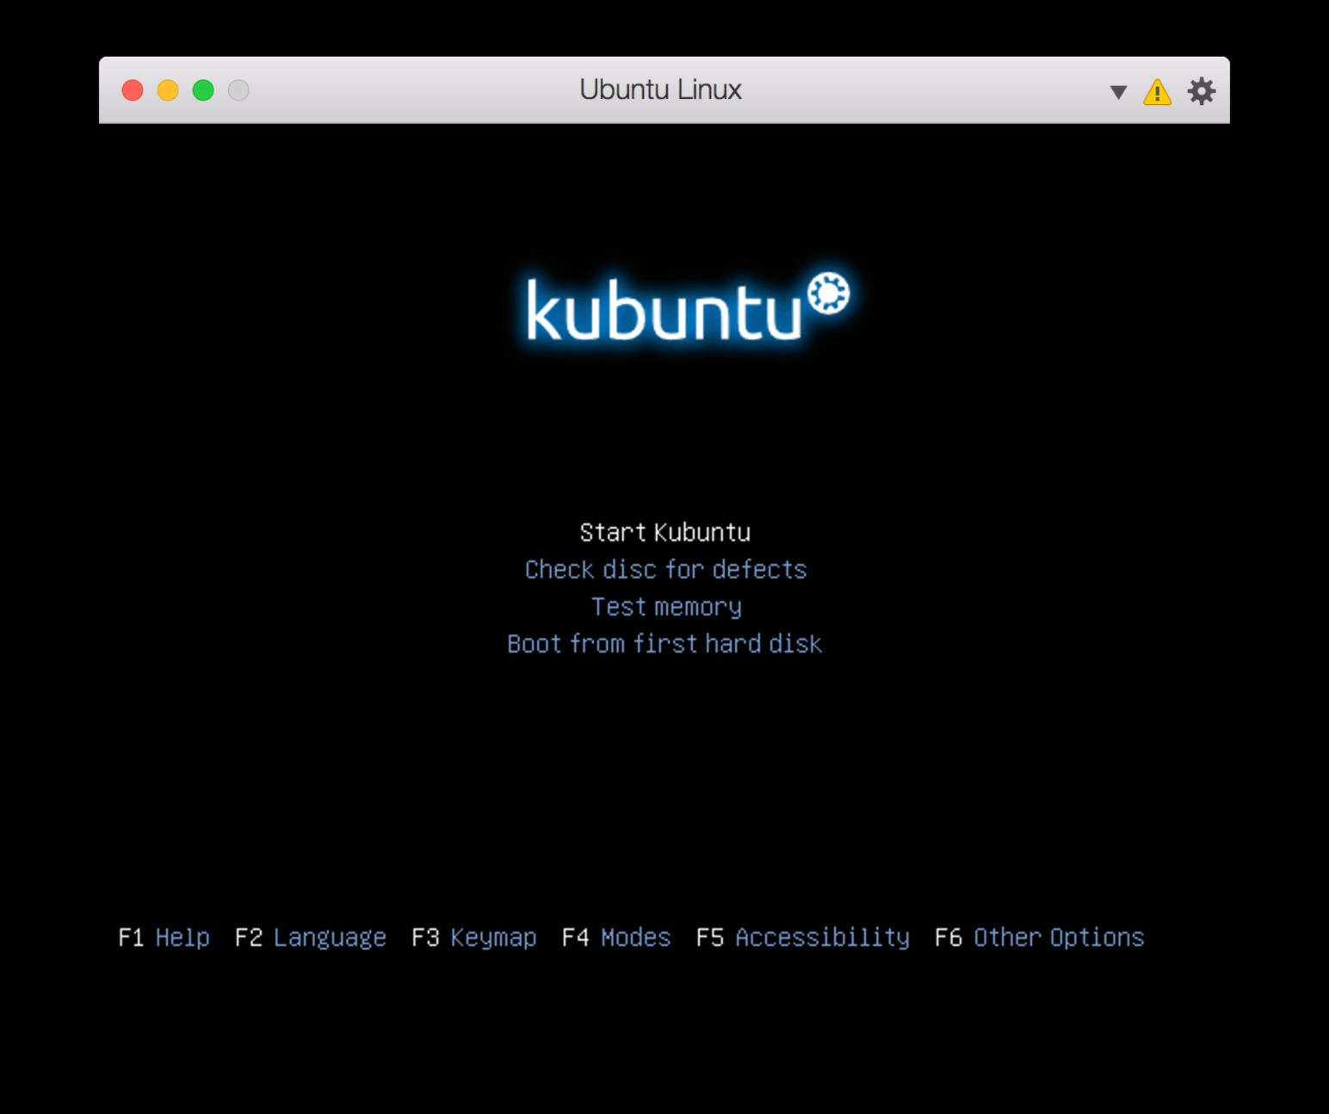1329x1114 pixels.
Task: Click the gray fourth window button
Action: tap(238, 90)
